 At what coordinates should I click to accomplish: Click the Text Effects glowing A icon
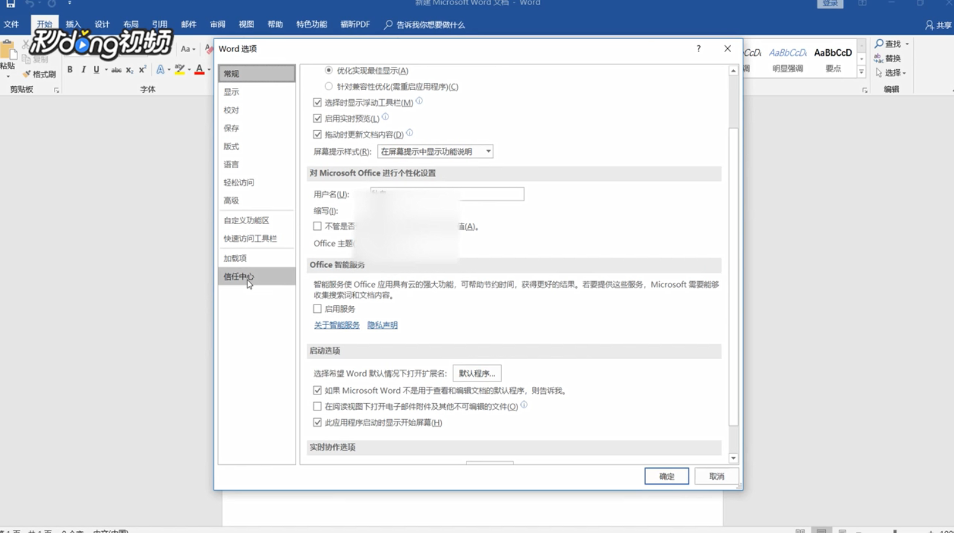pyautogui.click(x=160, y=70)
